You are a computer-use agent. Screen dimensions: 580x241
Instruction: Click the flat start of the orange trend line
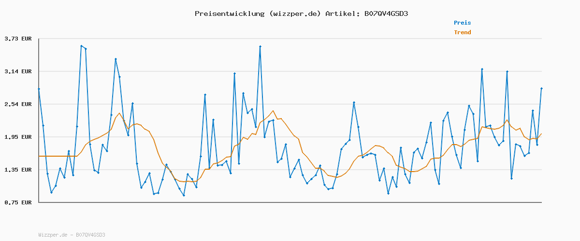58,156
